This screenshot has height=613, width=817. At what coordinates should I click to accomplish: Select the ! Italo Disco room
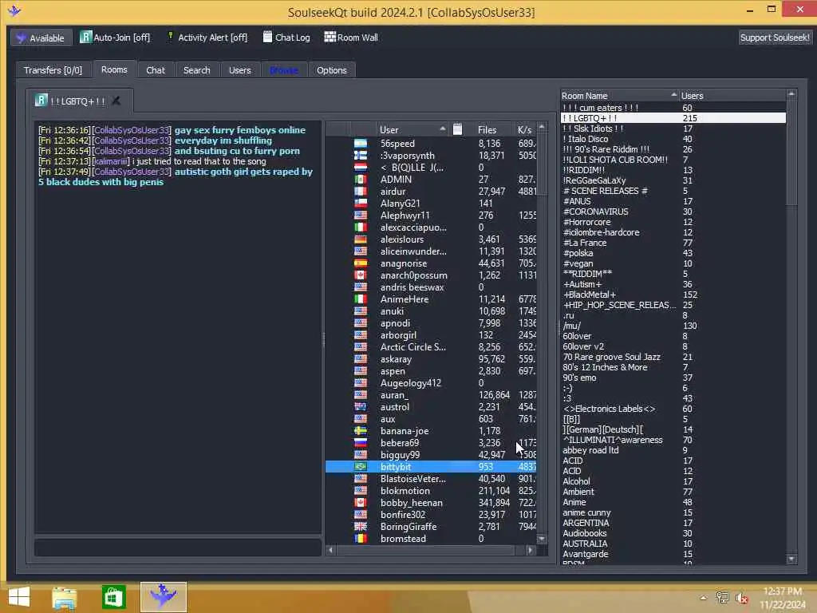click(x=673, y=139)
